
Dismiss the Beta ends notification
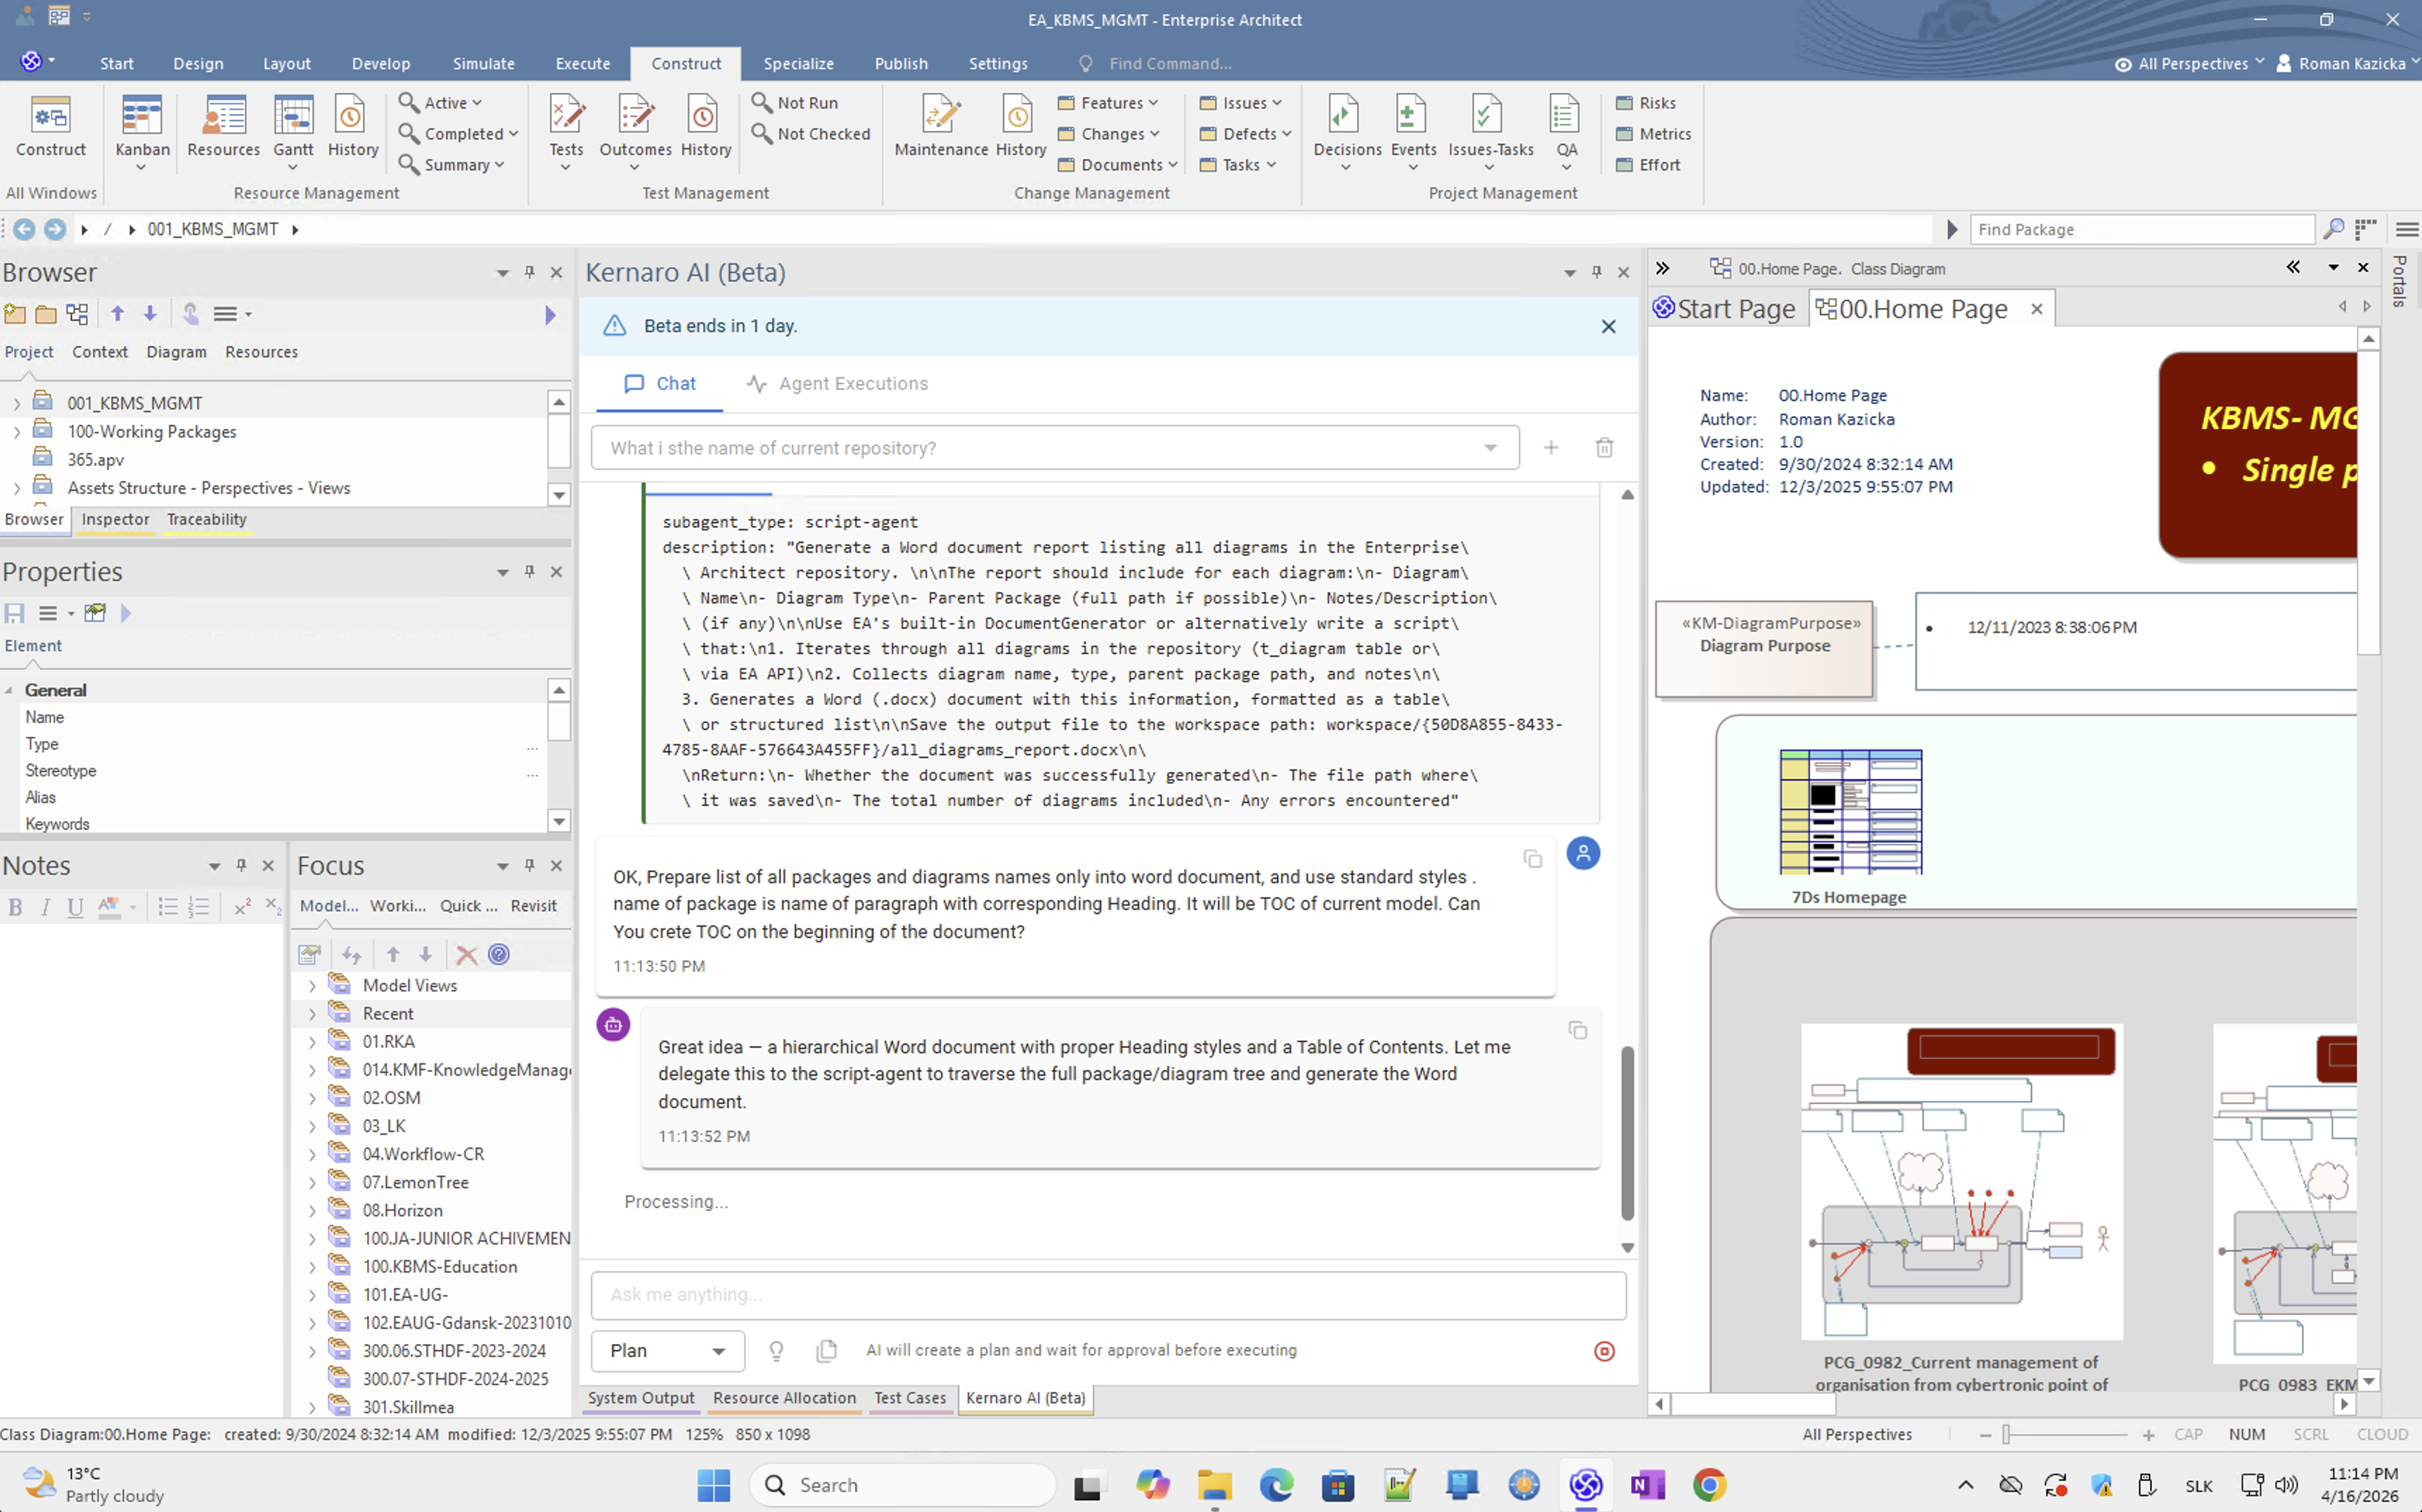click(1608, 326)
